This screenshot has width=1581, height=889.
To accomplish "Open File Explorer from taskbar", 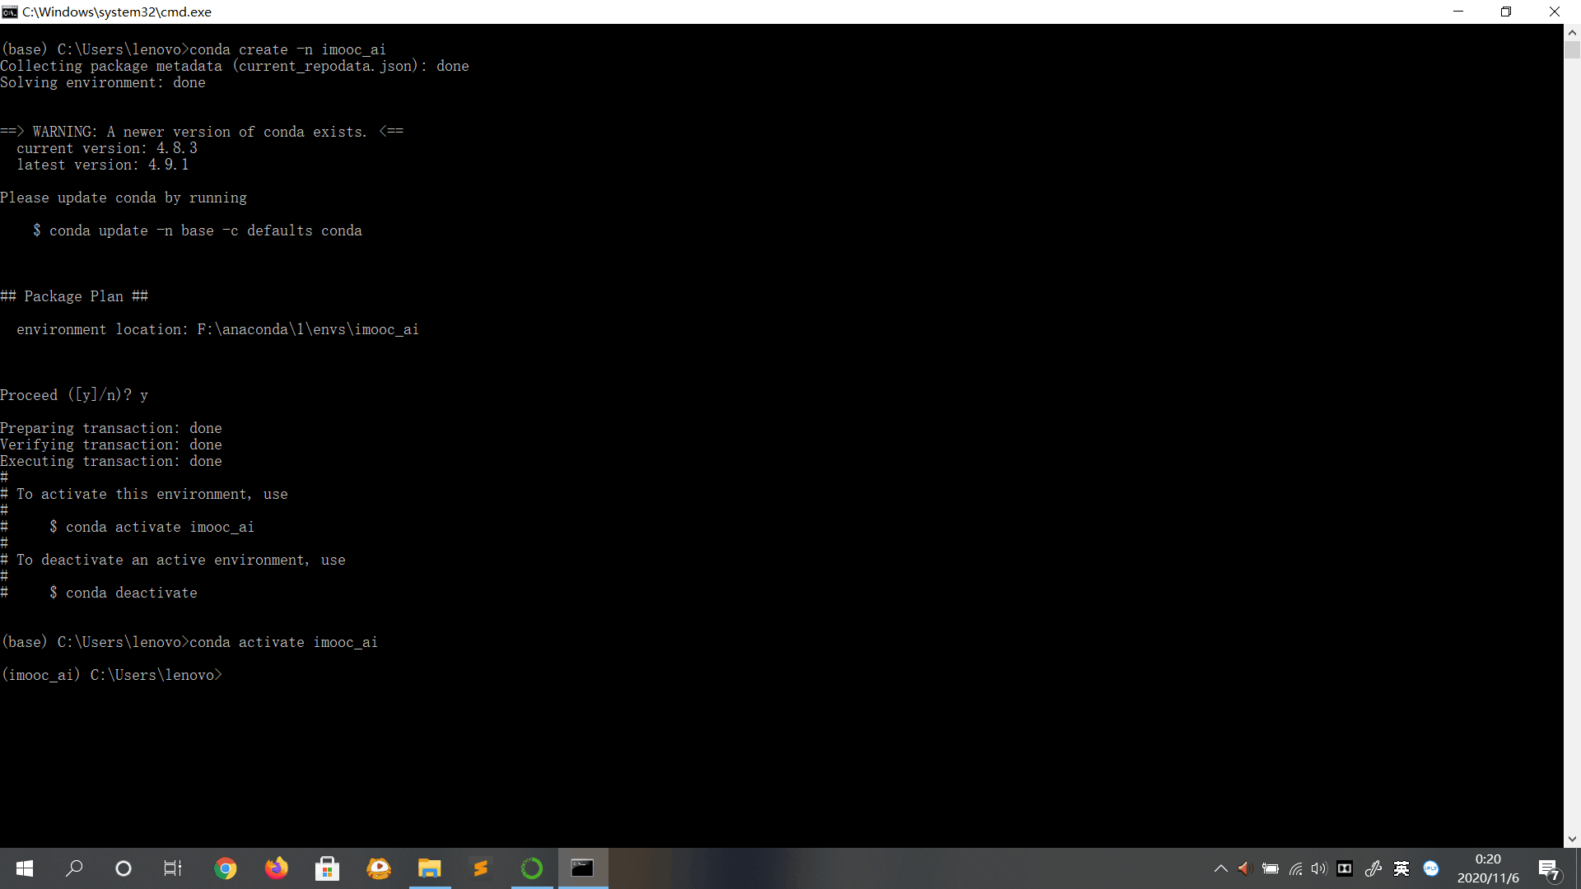I will (430, 868).
